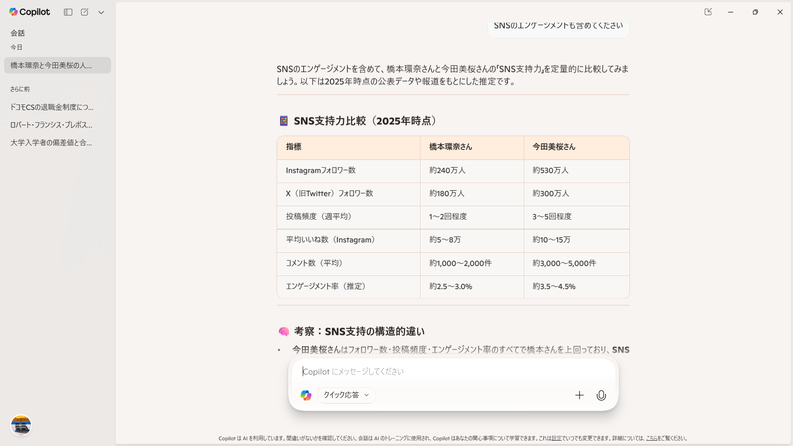The width and height of the screenshot is (793, 446).
Task: Open the 橋本環奈と今田美桜の人... conversation
Action: point(57,65)
